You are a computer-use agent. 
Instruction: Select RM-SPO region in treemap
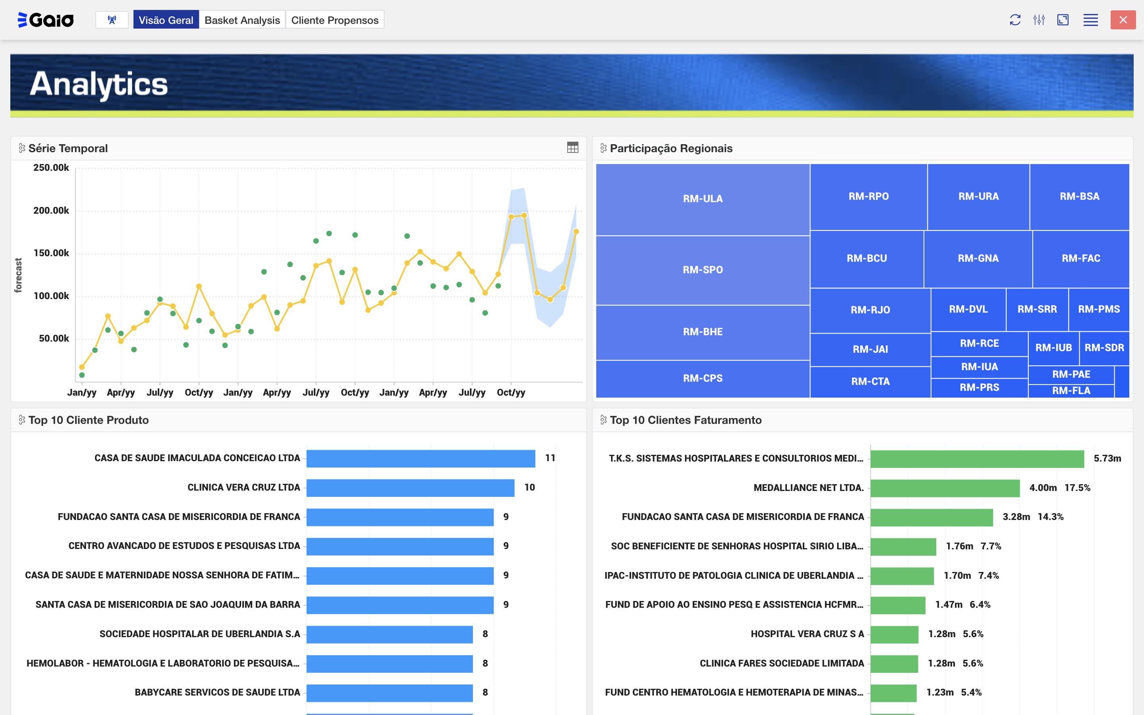coord(702,270)
